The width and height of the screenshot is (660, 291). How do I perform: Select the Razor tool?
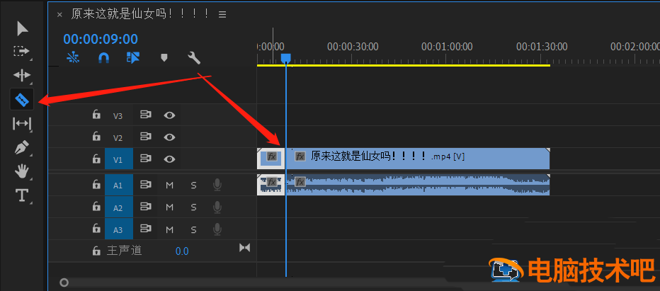coord(22,100)
